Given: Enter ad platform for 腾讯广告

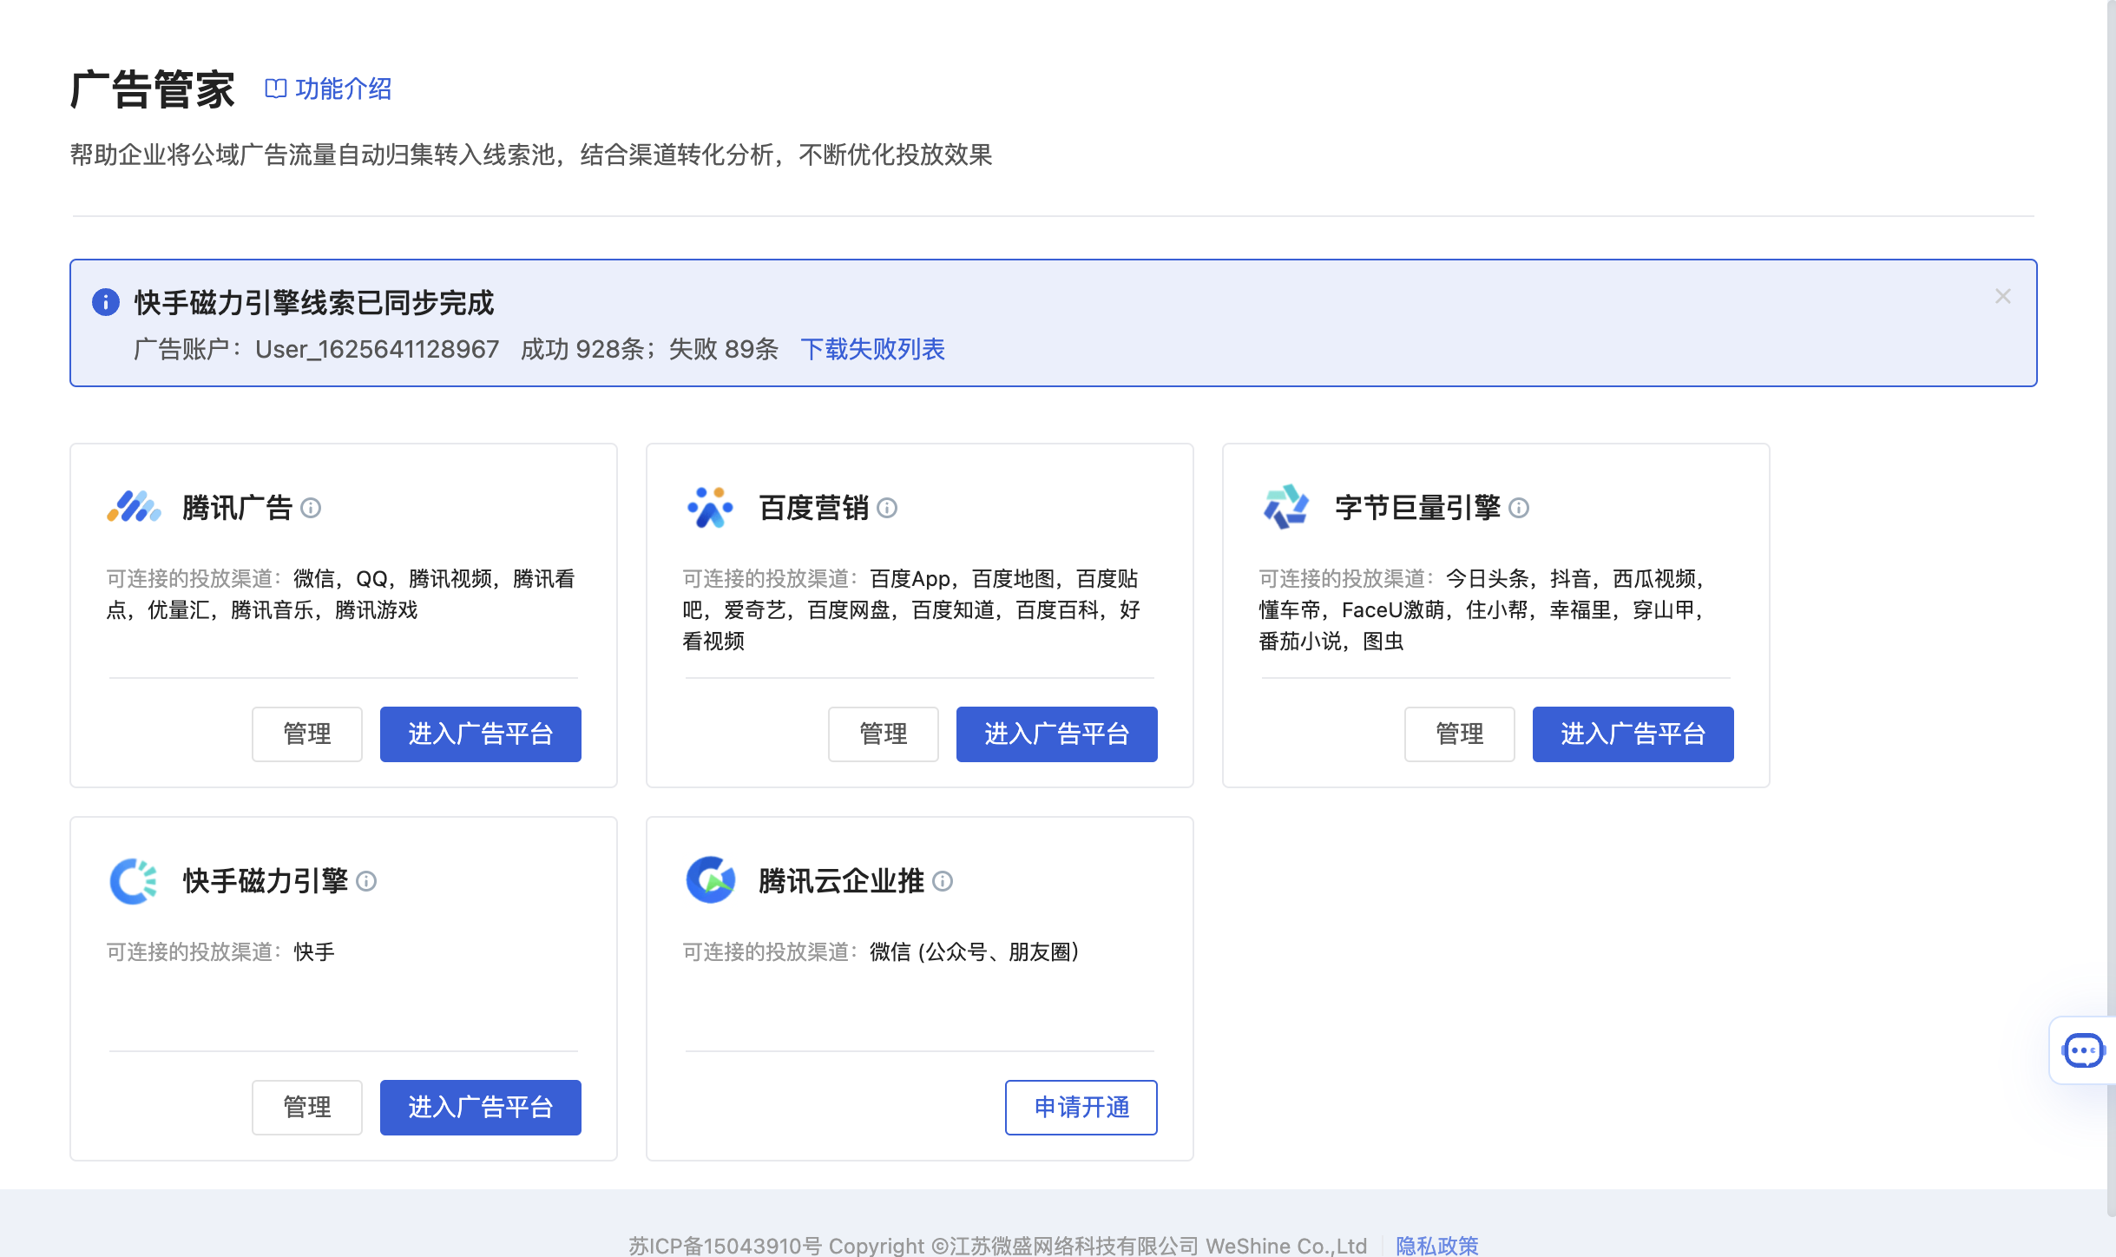Looking at the screenshot, I should [481, 734].
